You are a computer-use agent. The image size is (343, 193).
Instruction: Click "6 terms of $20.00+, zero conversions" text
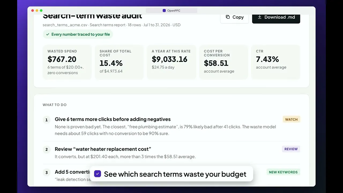(65, 70)
